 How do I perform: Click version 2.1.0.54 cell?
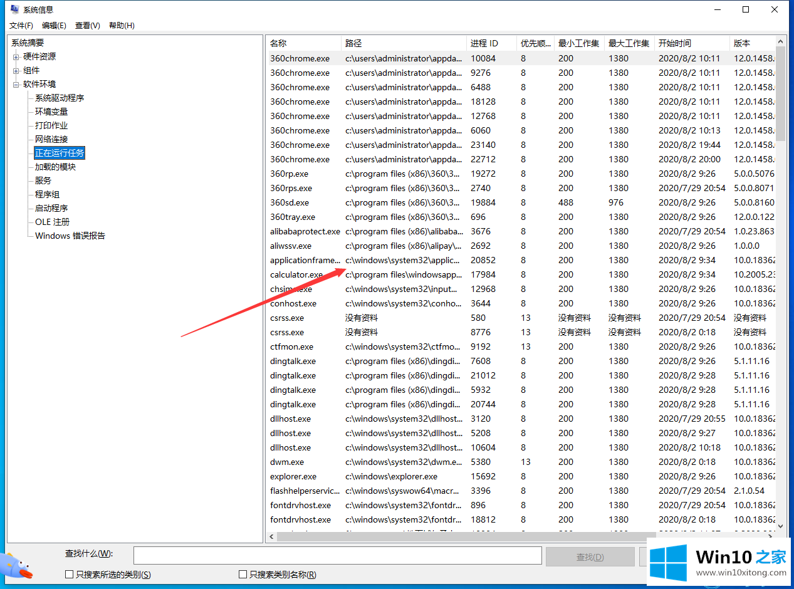pyautogui.click(x=750, y=491)
